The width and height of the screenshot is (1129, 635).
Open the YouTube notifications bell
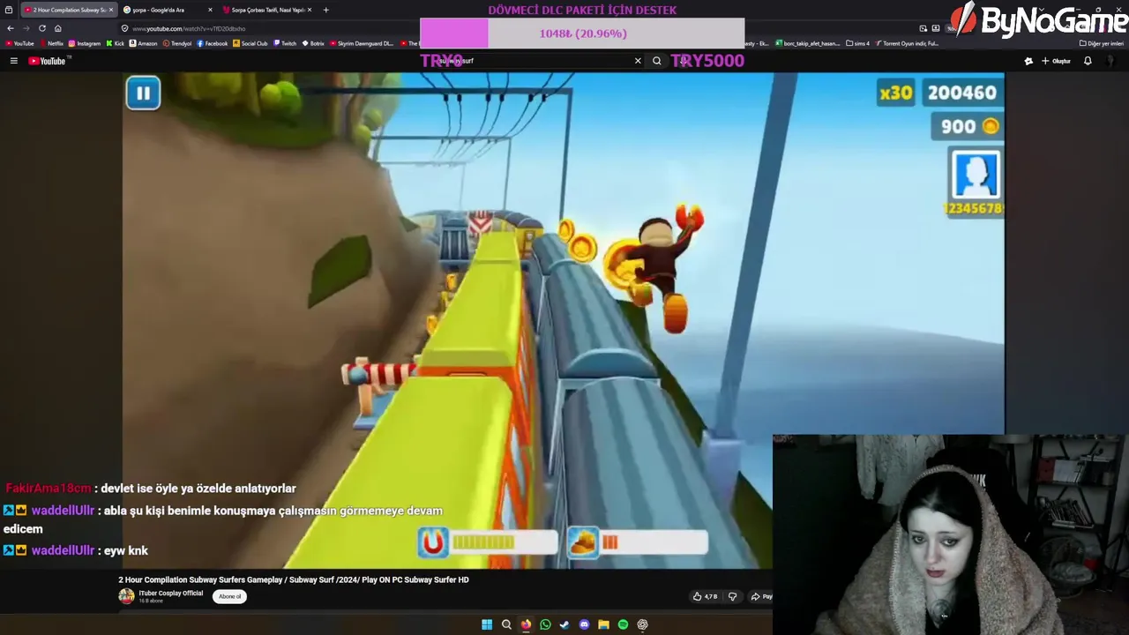click(1088, 61)
